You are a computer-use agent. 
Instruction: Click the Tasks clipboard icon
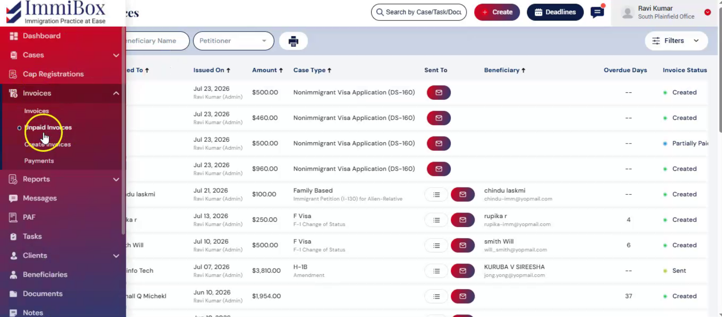(x=13, y=237)
